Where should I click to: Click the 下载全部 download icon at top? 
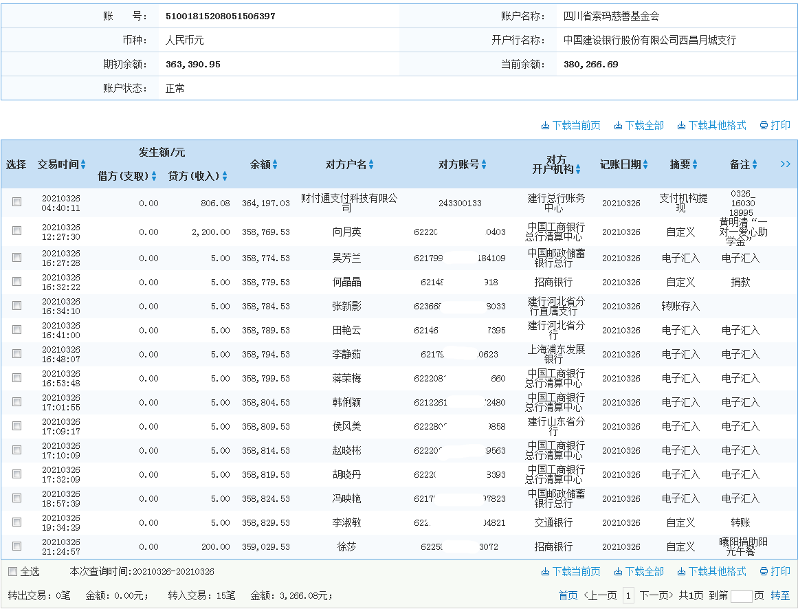coord(619,126)
